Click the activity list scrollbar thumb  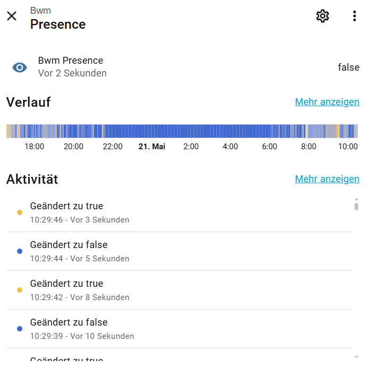(356, 207)
